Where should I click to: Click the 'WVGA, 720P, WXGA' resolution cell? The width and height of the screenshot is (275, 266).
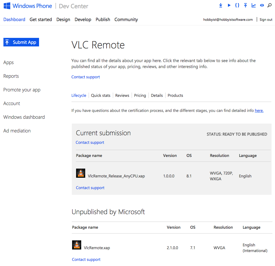click(221, 176)
